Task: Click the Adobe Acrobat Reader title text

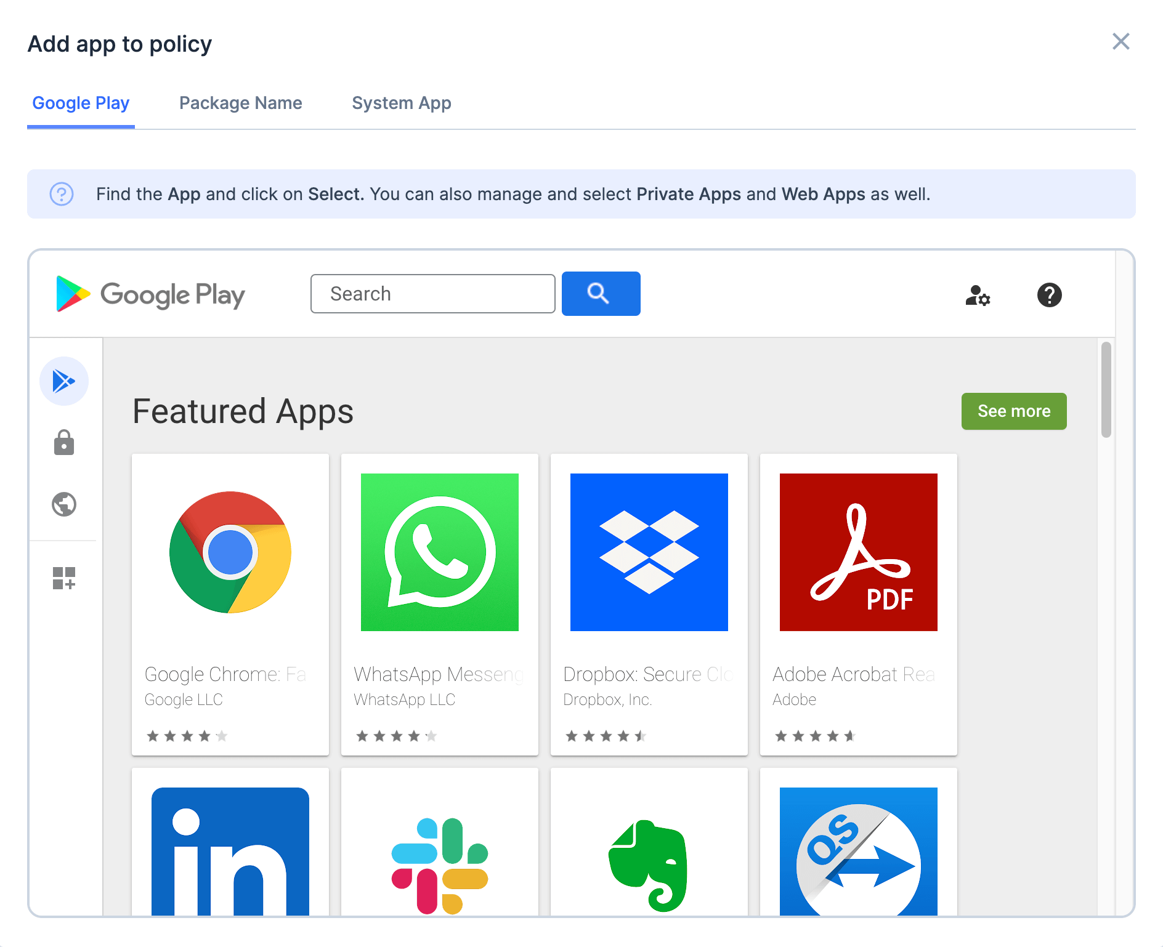Action: pos(854,674)
